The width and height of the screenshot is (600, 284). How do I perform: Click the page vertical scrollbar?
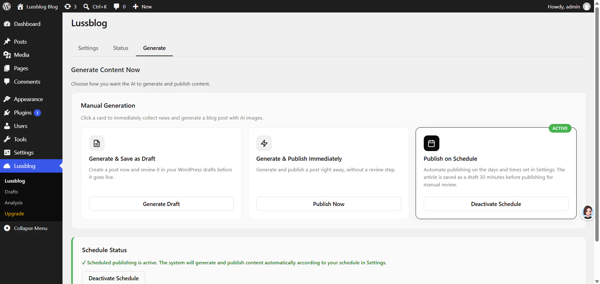pos(597,125)
